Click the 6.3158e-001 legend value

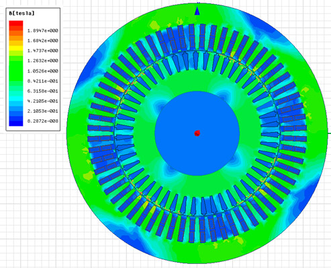point(43,91)
